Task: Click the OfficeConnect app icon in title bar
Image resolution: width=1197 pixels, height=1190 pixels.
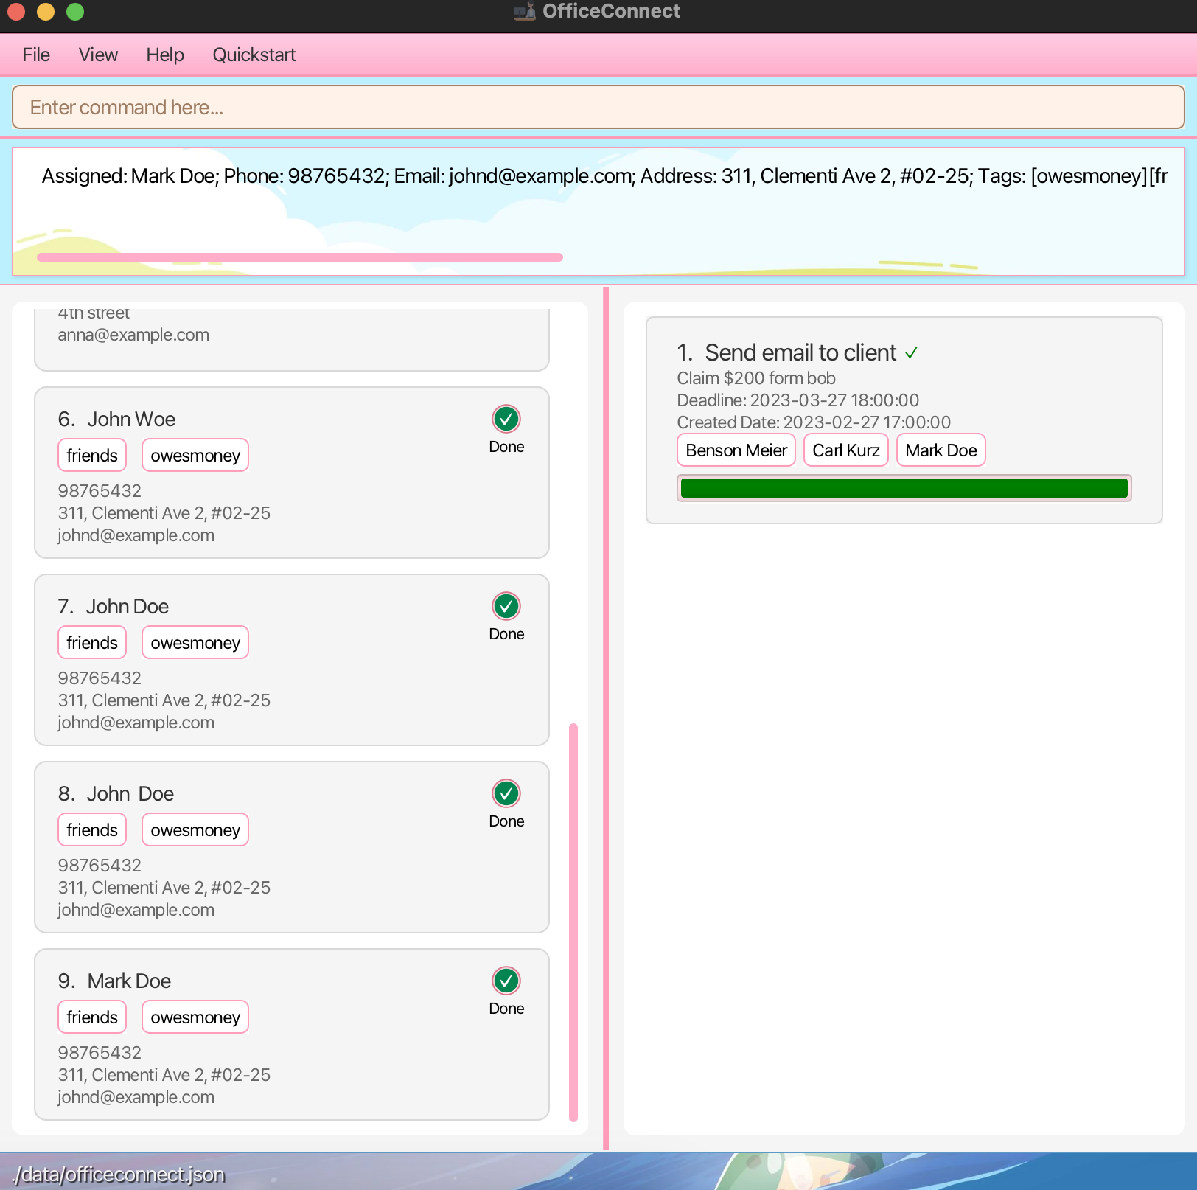Action: [x=524, y=12]
